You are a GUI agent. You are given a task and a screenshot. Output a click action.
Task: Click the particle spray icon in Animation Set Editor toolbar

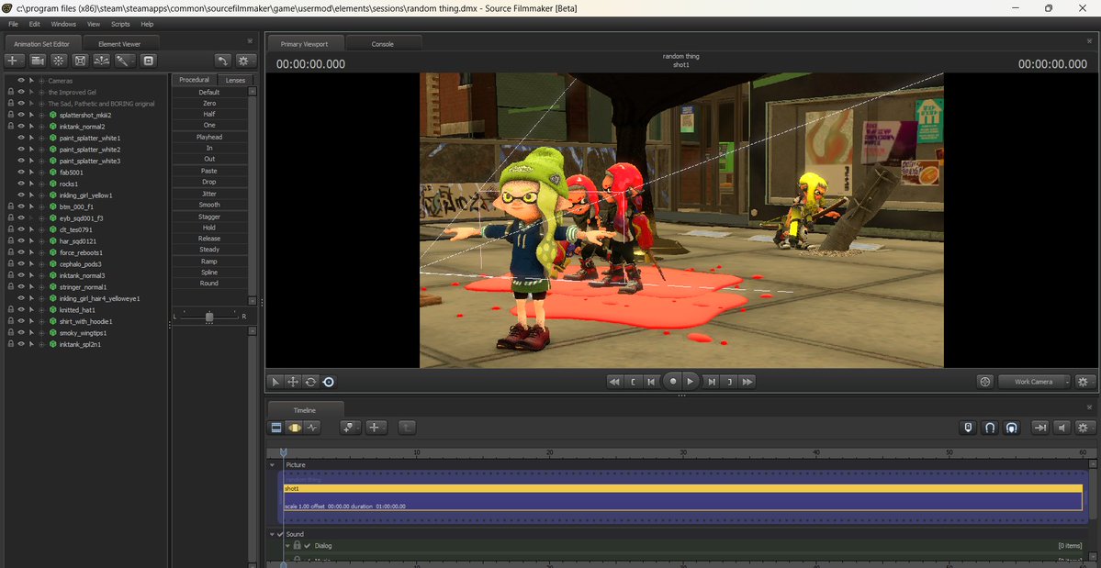(102, 61)
